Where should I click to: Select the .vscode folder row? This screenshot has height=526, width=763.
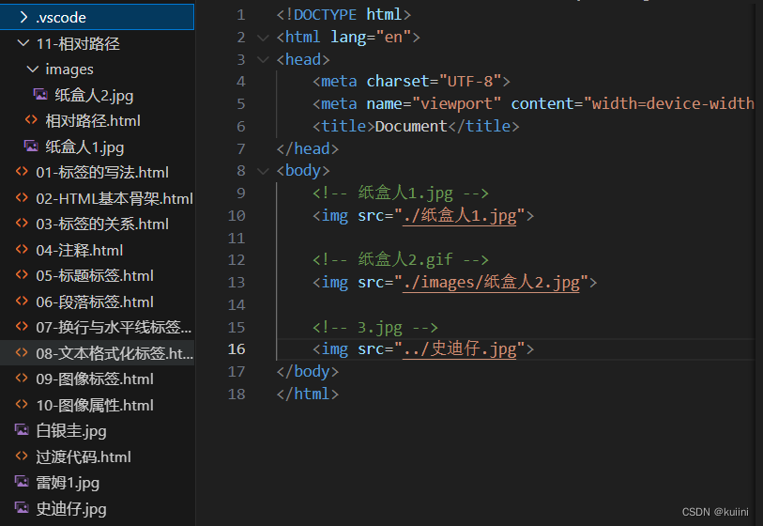97,17
